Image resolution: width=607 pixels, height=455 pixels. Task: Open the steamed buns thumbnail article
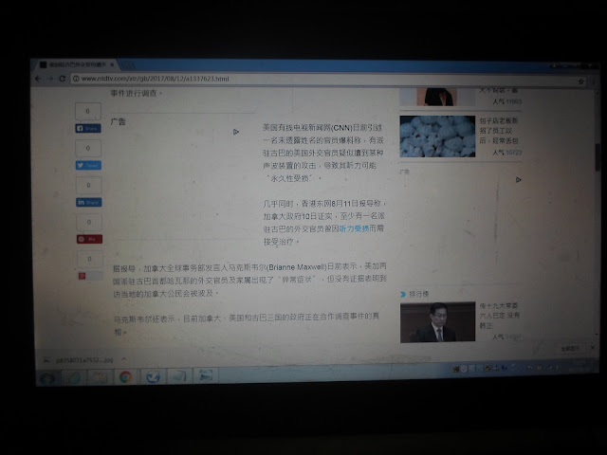click(x=437, y=136)
